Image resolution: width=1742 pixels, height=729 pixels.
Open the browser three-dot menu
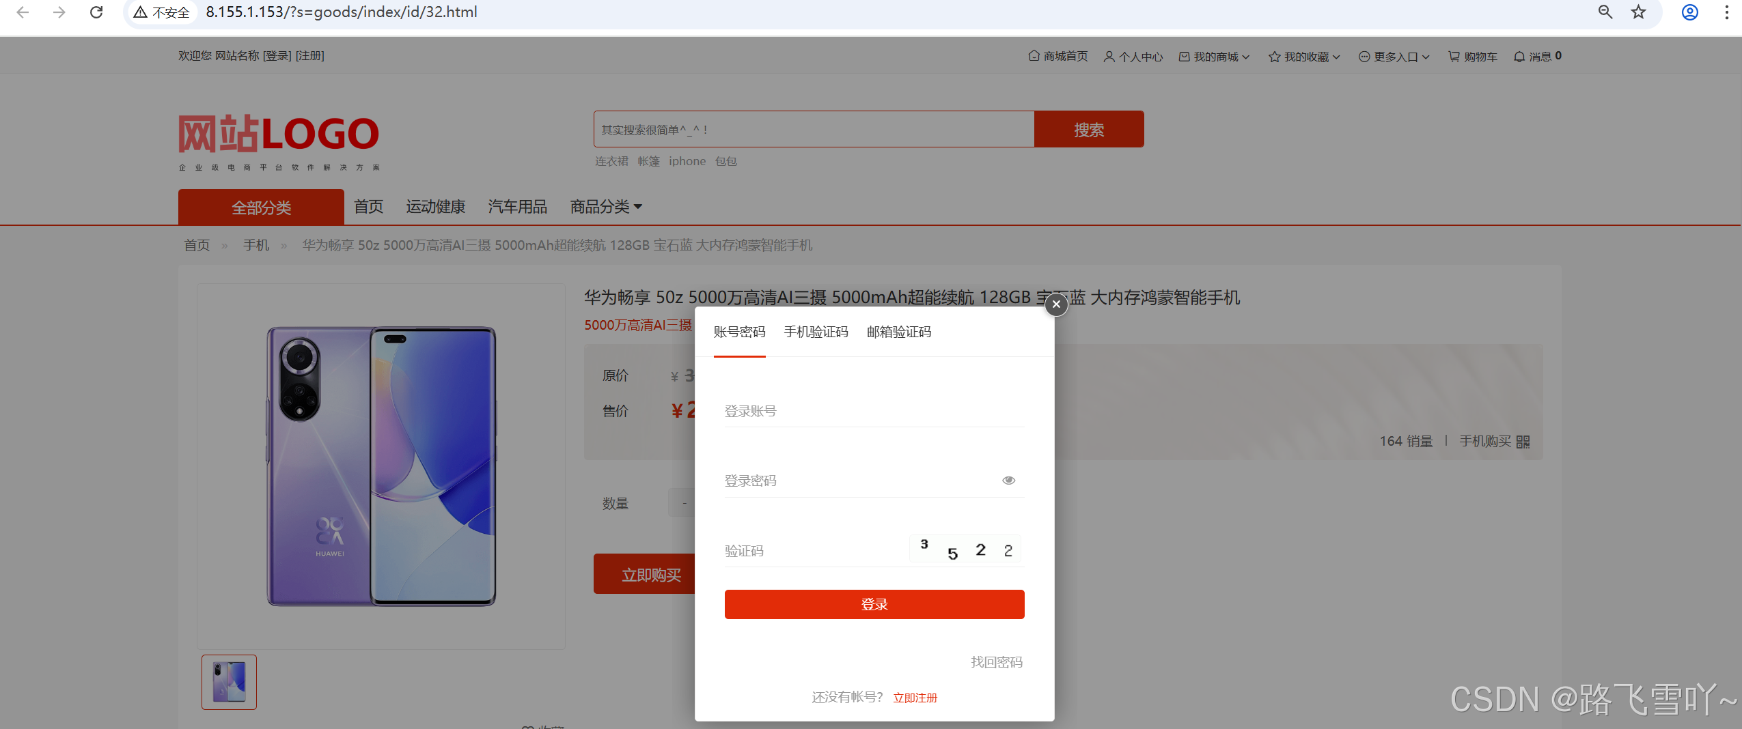(1726, 12)
